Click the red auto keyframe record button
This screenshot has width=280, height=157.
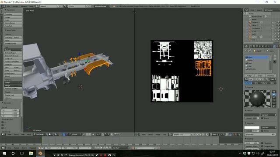pyautogui.click(x=133, y=148)
